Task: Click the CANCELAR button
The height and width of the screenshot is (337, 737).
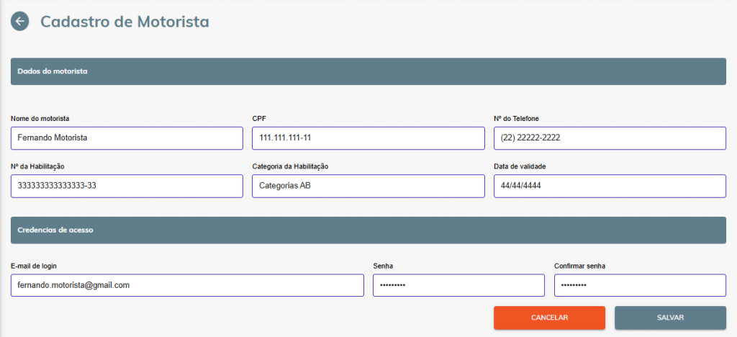Action: click(x=549, y=318)
